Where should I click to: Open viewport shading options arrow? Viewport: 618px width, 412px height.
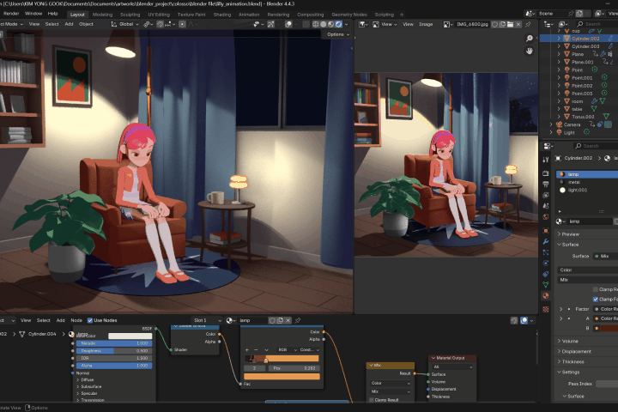pyautogui.click(x=347, y=24)
